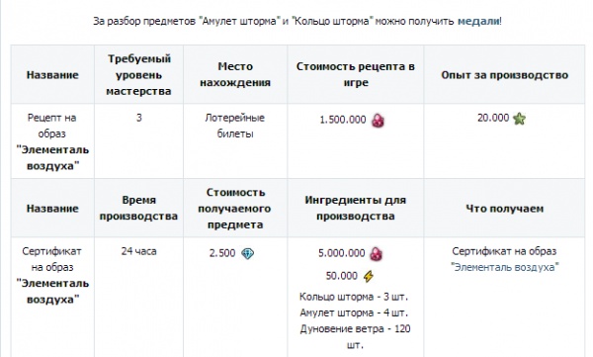Viewport: 593px width, 357px height.
Task: Click the pink gem icon beside 1.500.000
Action: coord(378,121)
